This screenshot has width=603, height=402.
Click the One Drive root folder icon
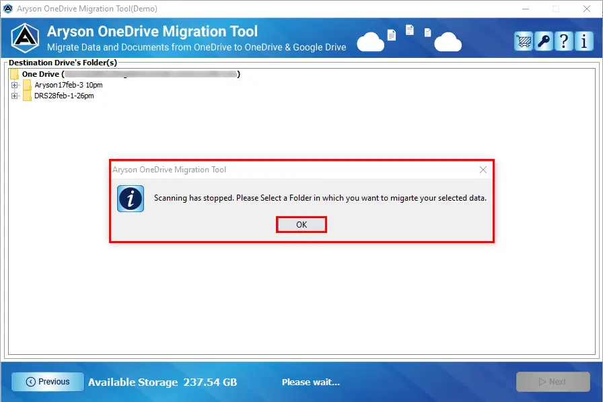(15, 74)
